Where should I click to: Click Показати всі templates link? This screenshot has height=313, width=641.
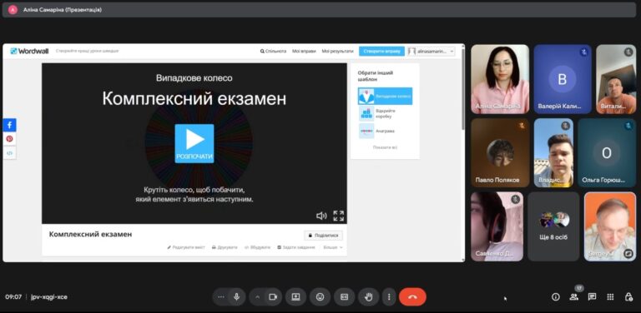(385, 147)
